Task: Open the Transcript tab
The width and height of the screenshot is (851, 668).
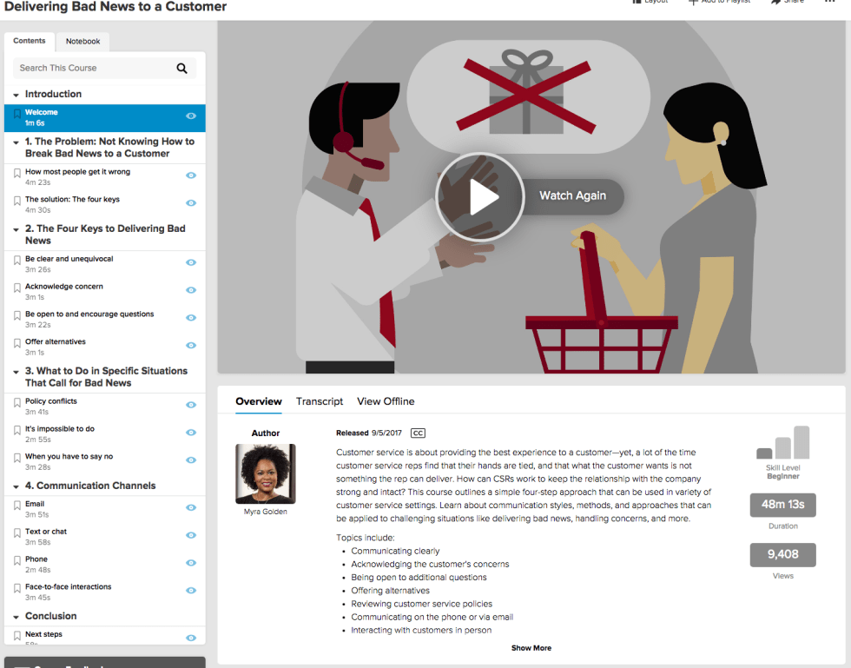Action: point(320,401)
